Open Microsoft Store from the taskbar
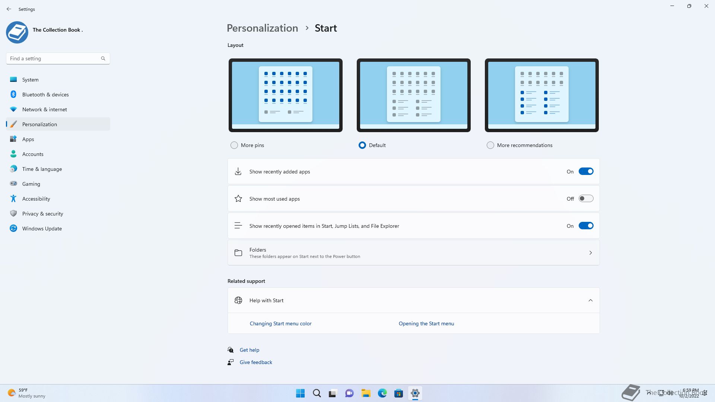This screenshot has height=402, width=715. click(398, 393)
